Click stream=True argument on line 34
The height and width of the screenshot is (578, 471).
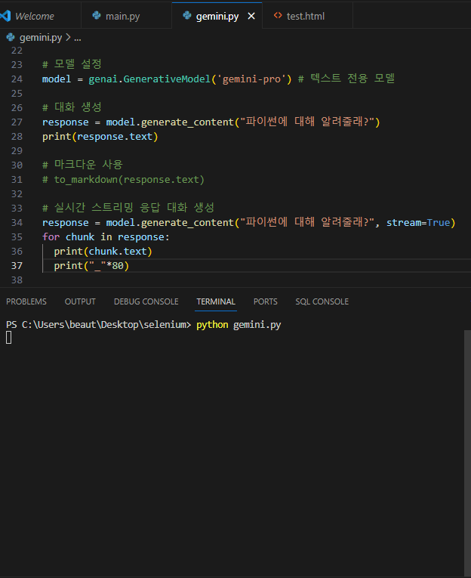tap(418, 223)
